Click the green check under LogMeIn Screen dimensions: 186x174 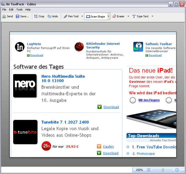28,55
